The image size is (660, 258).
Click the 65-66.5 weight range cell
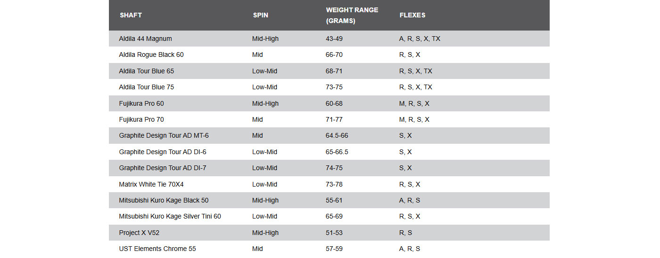(x=337, y=152)
